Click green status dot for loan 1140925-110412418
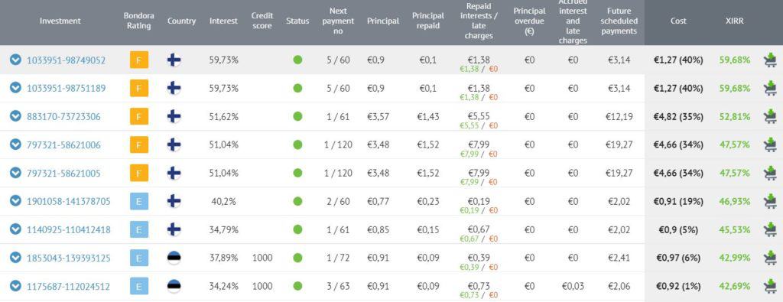Viewport: 783px width, 302px height. tap(297, 229)
